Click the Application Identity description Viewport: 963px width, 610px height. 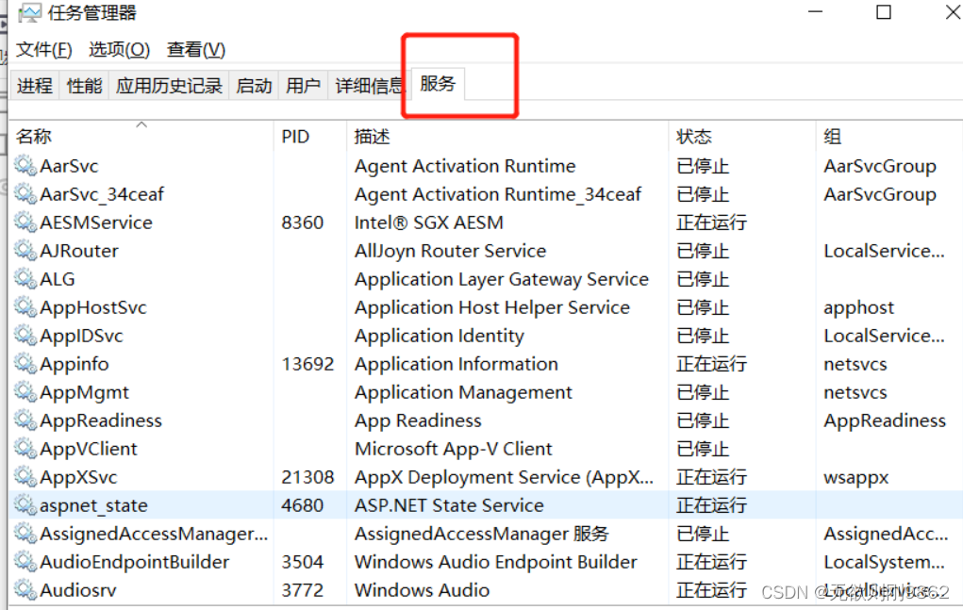coord(440,336)
